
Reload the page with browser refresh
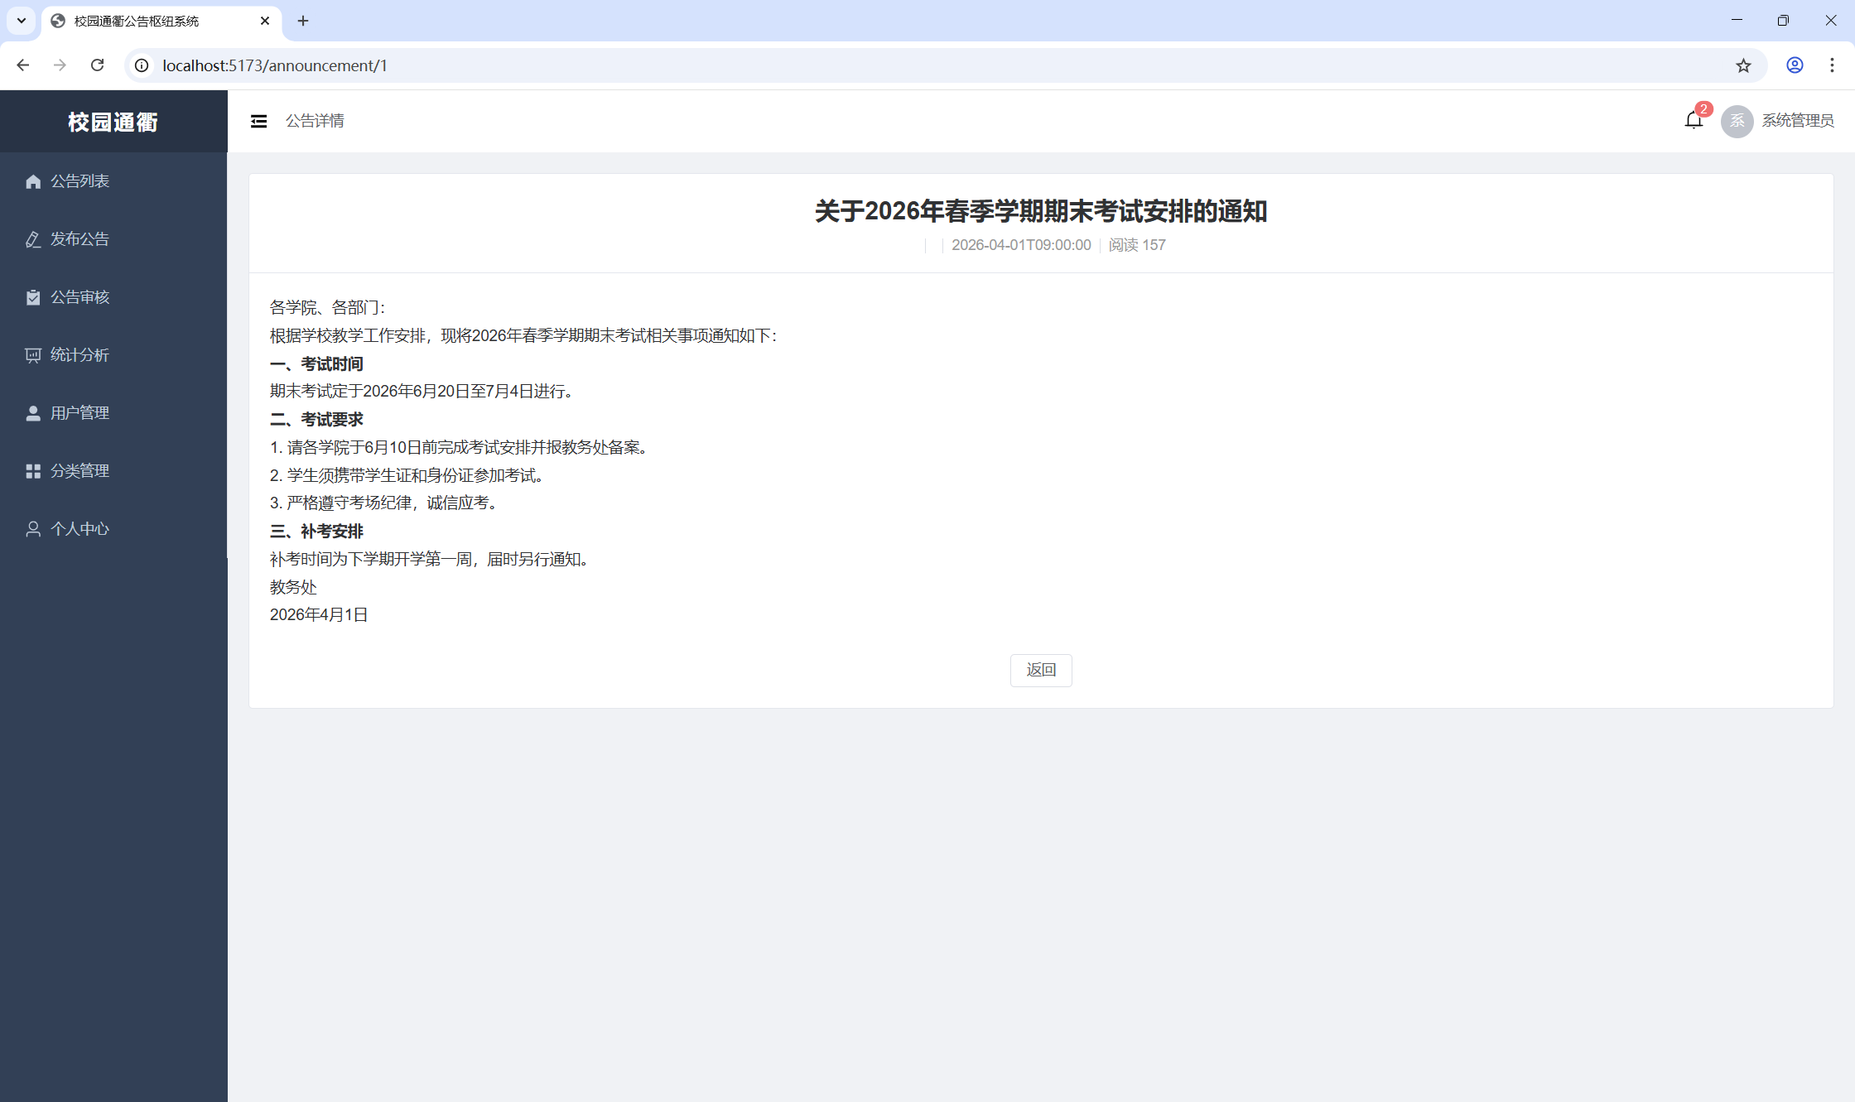[x=97, y=65]
